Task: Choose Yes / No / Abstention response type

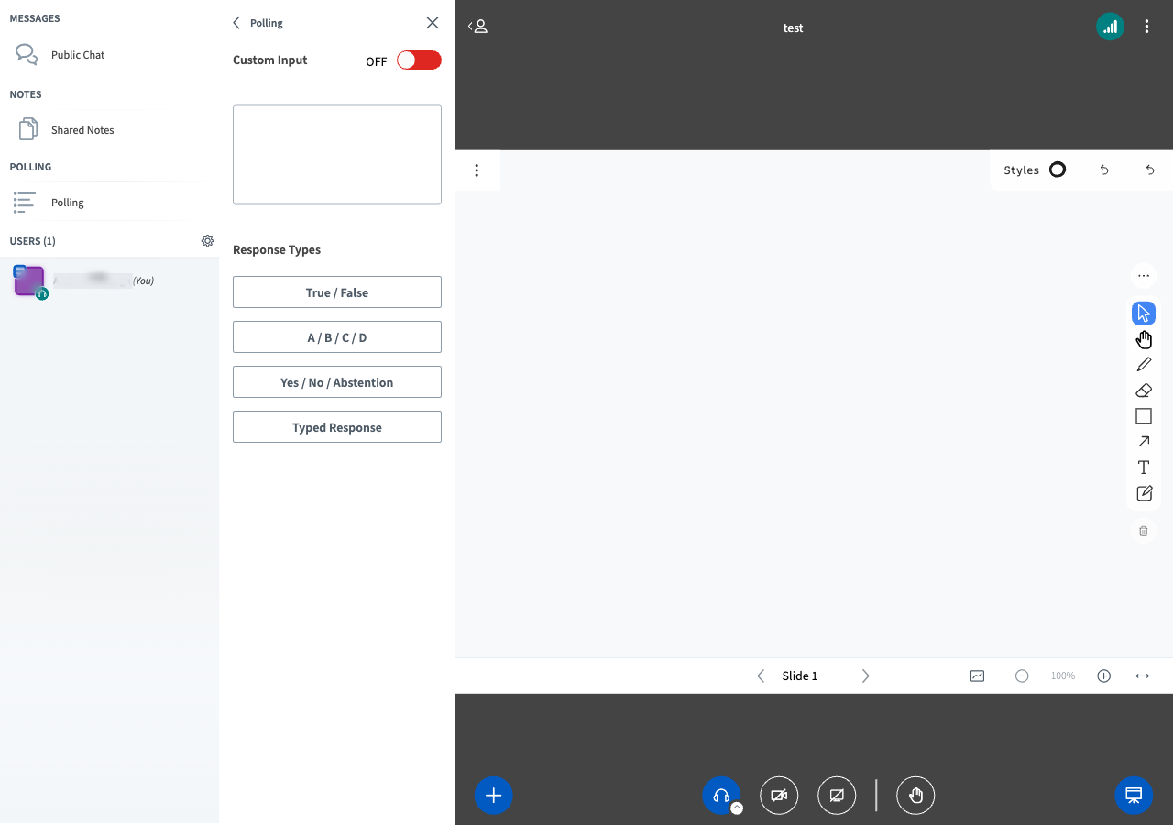Action: 337,382
